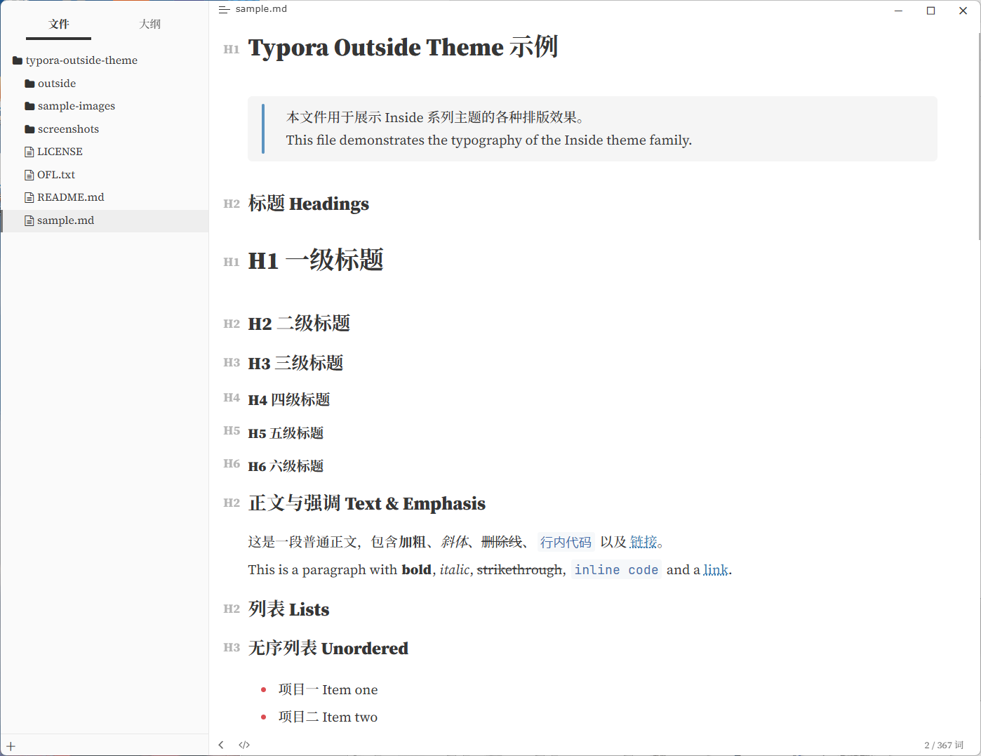This screenshot has height=756, width=981.
Task: Click heading 'H4 四级标题'
Action: tap(289, 399)
